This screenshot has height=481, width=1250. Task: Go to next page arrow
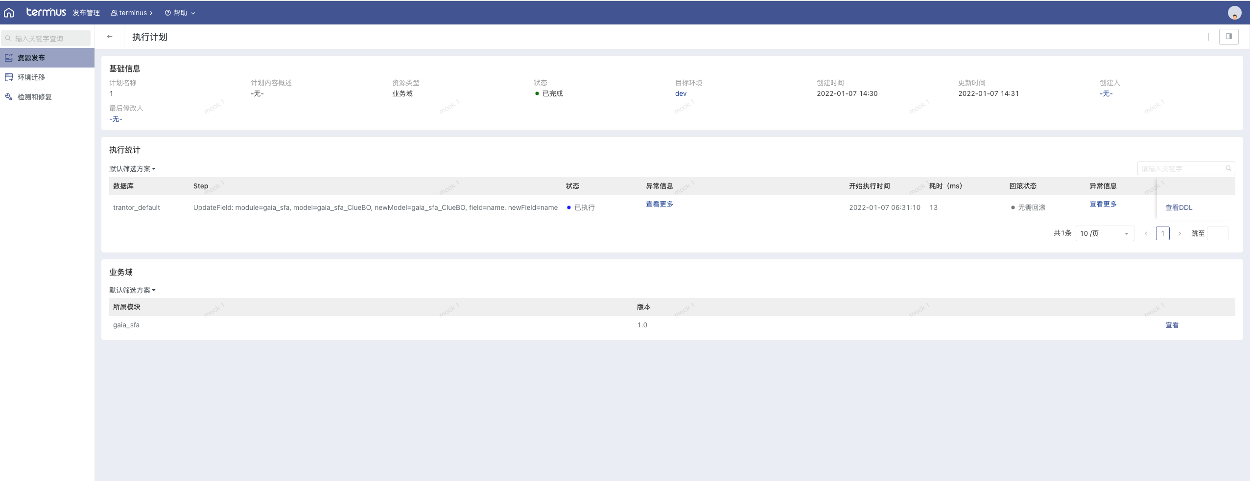pyautogui.click(x=1179, y=233)
